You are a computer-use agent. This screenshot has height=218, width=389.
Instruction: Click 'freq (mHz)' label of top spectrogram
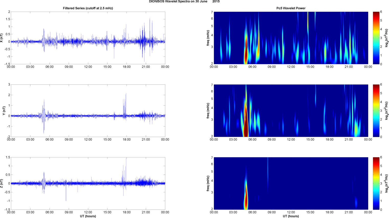click(208, 38)
